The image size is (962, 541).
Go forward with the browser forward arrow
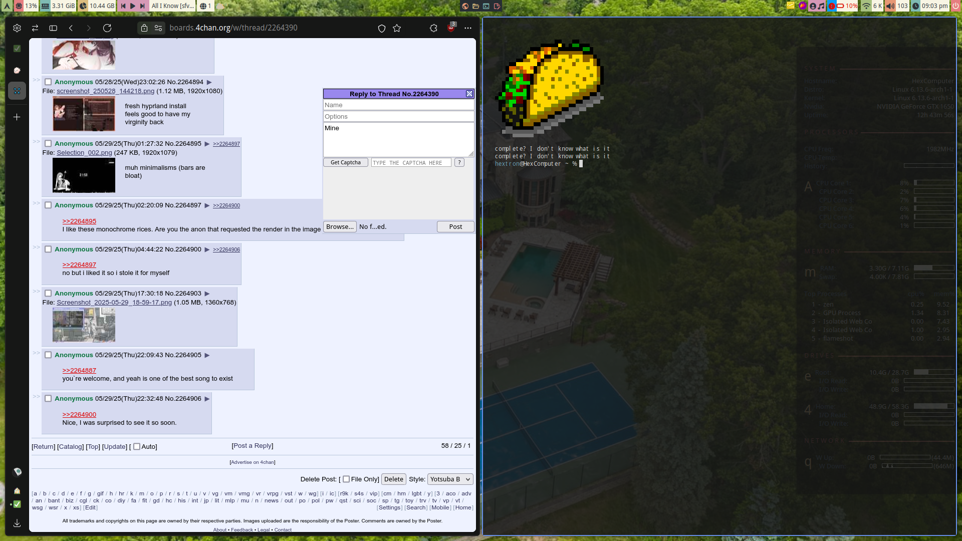click(x=89, y=28)
